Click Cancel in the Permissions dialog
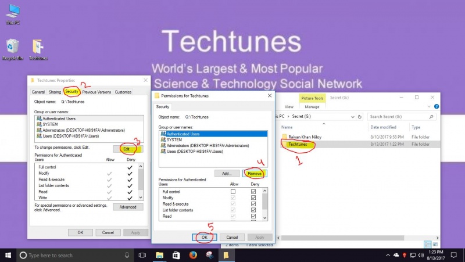Image resolution: width=465 pixels, height=262 pixels. (x=232, y=237)
